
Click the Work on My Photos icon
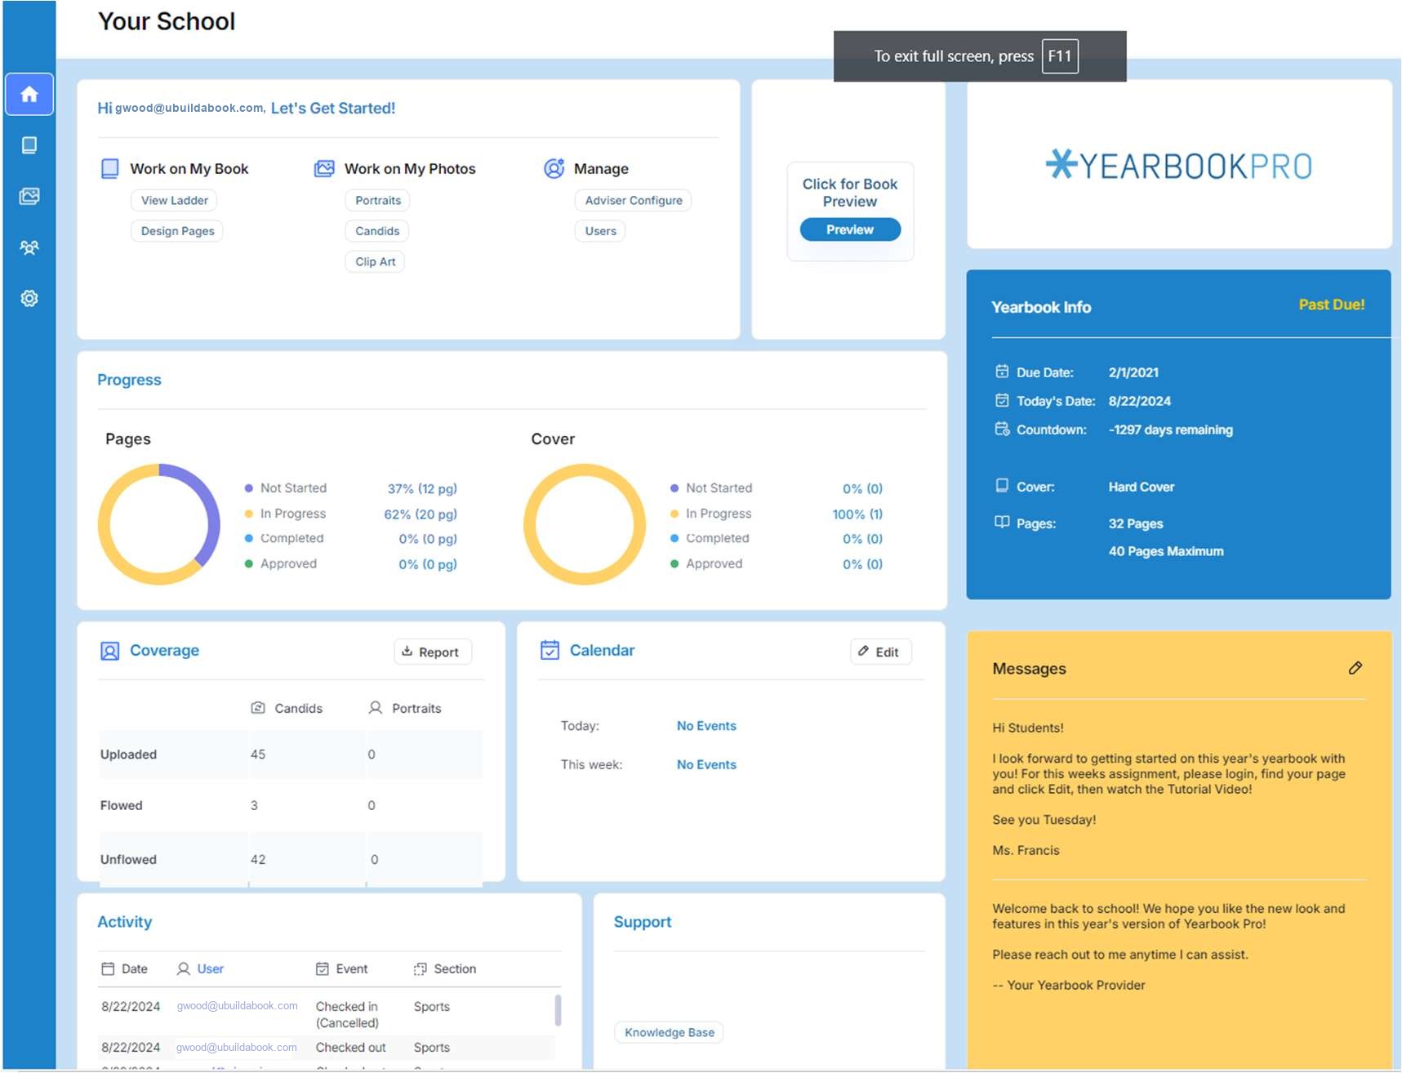324,168
